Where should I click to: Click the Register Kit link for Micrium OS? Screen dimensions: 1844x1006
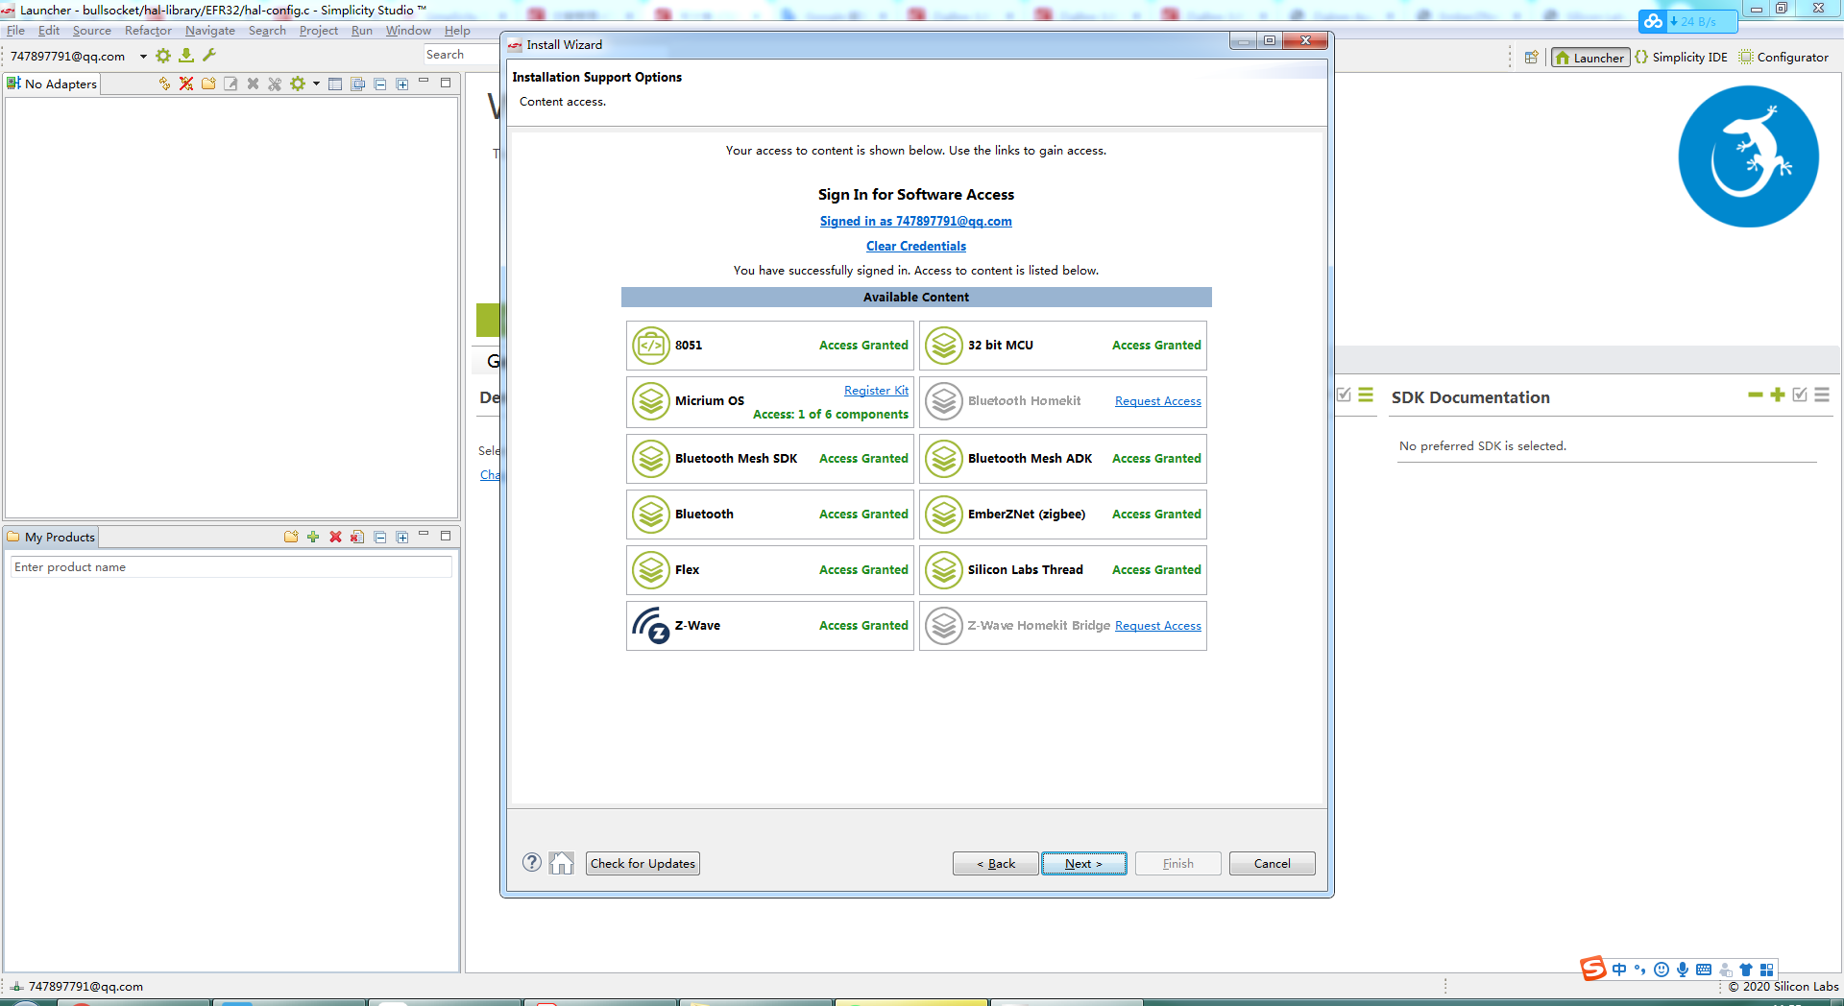tap(876, 391)
